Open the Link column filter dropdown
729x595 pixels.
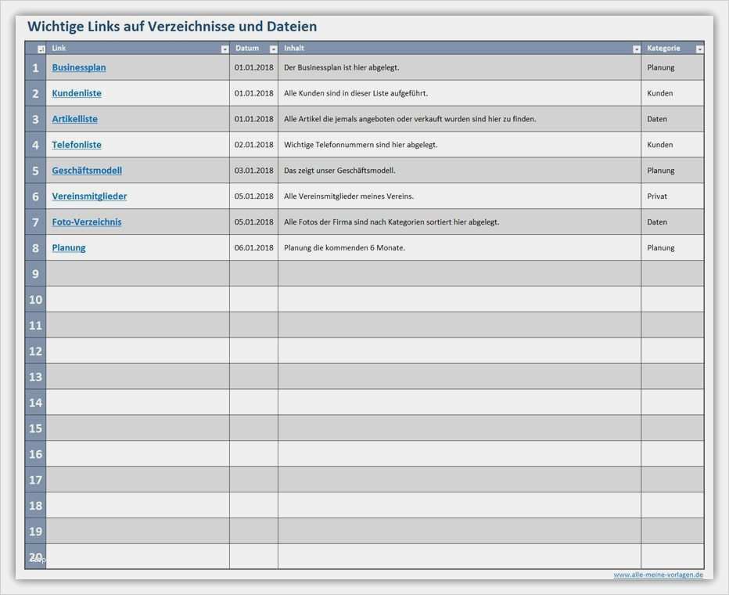224,48
